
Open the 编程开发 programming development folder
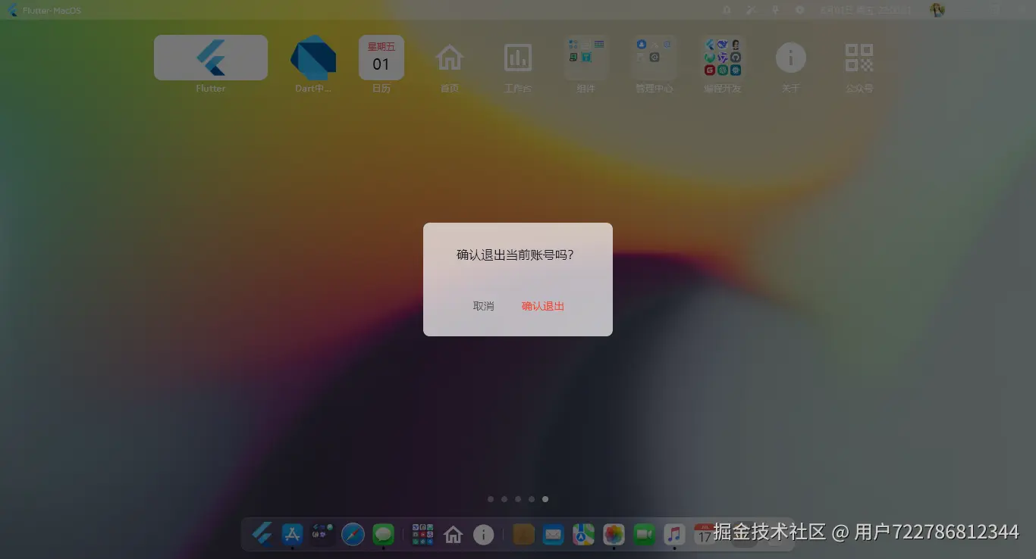722,57
